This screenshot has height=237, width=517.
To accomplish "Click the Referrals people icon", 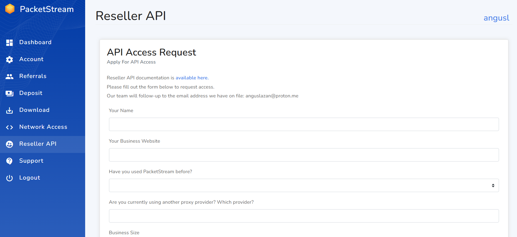I will [9, 76].
